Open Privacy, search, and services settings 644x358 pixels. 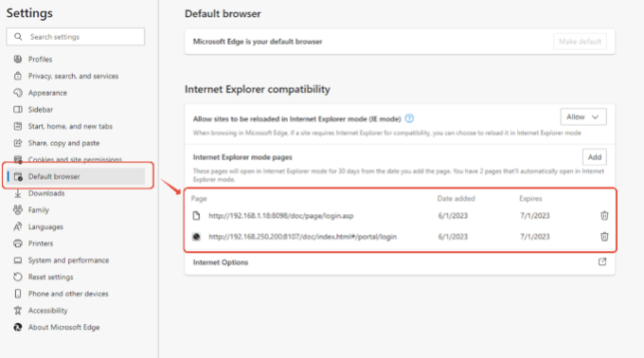(73, 76)
